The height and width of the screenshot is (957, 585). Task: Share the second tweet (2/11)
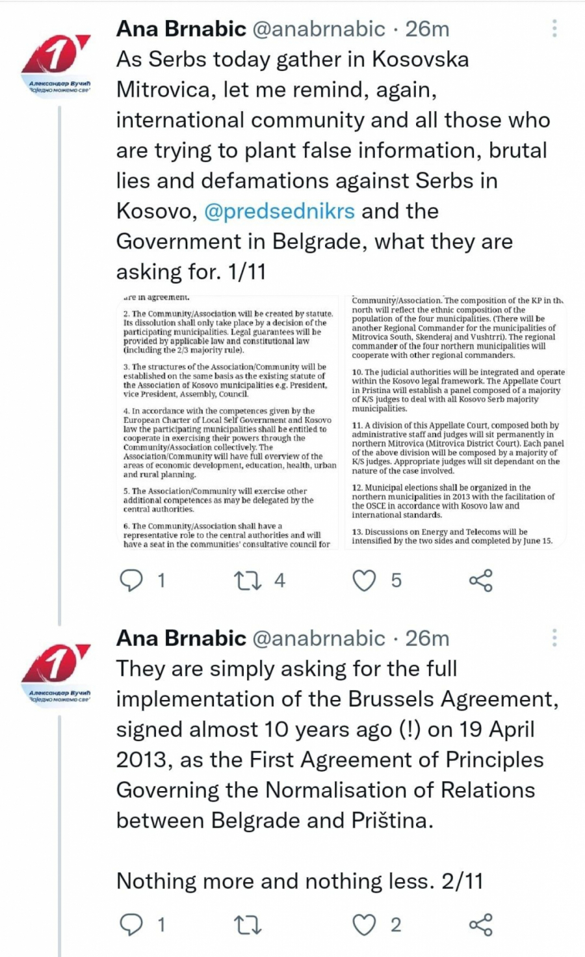[x=480, y=924]
